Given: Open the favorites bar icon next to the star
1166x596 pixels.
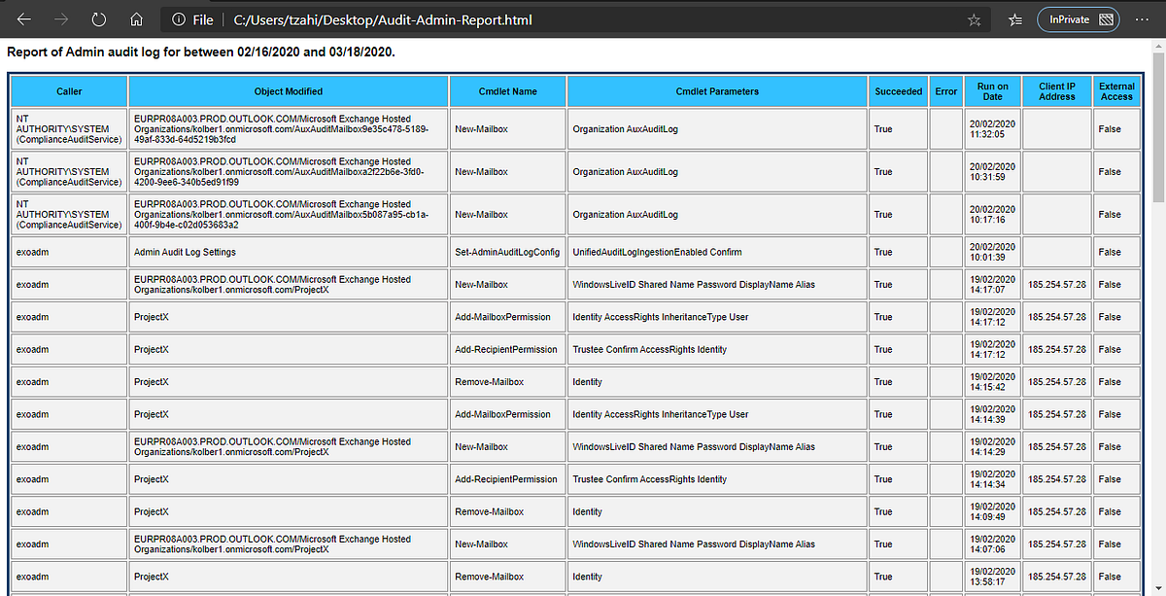Looking at the screenshot, I should click(1014, 18).
